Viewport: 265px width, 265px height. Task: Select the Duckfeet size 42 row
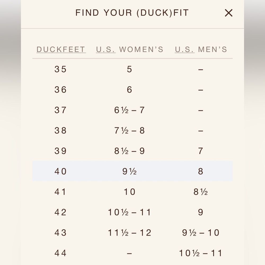click(x=132, y=212)
